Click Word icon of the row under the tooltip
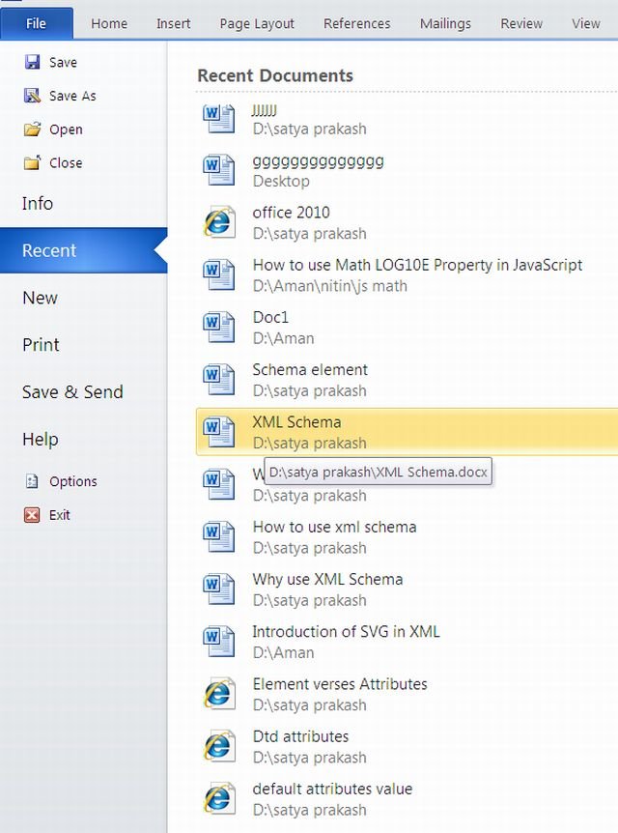Screen dimensions: 618x833 [219, 484]
